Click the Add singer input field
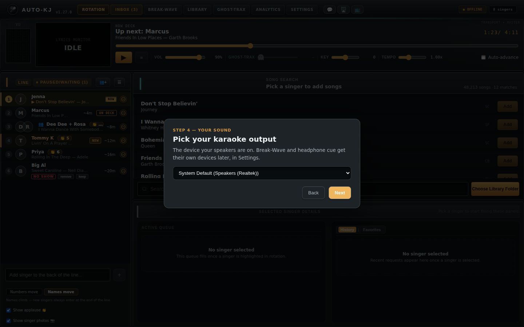The height and width of the screenshot is (327, 524). click(58, 275)
